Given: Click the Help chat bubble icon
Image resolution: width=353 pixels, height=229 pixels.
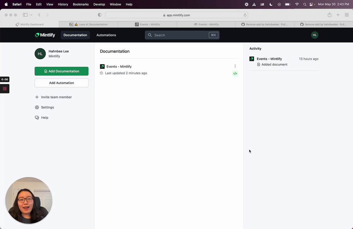Looking at the screenshot, I should 37,117.
